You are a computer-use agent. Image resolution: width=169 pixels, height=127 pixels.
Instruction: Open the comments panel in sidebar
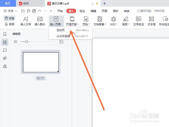coord(5,50)
